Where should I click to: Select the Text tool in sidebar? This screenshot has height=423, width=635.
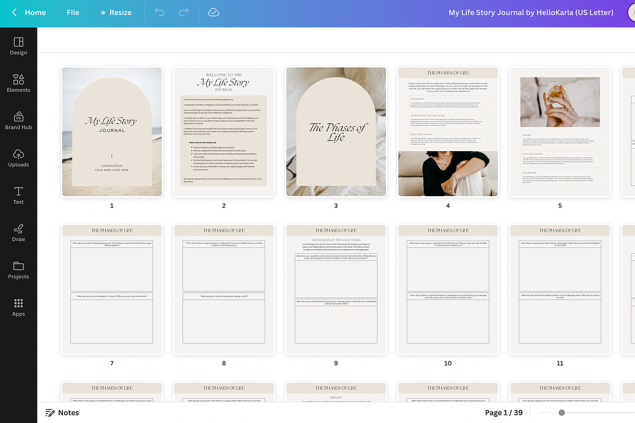click(19, 195)
